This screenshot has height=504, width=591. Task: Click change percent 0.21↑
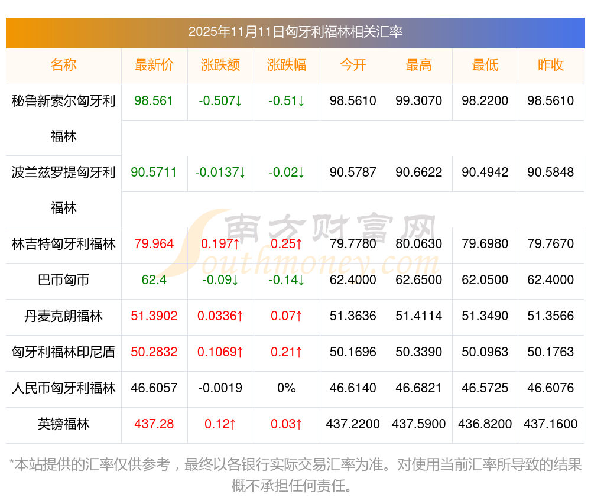(287, 352)
